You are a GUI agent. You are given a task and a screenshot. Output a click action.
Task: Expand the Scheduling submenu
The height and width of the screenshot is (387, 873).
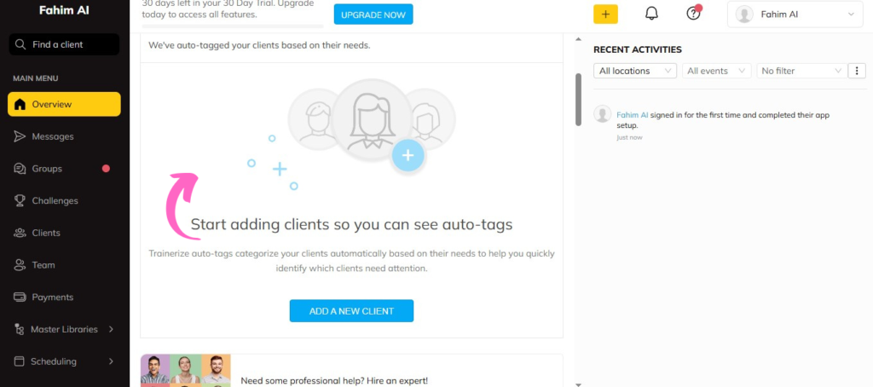pos(65,361)
